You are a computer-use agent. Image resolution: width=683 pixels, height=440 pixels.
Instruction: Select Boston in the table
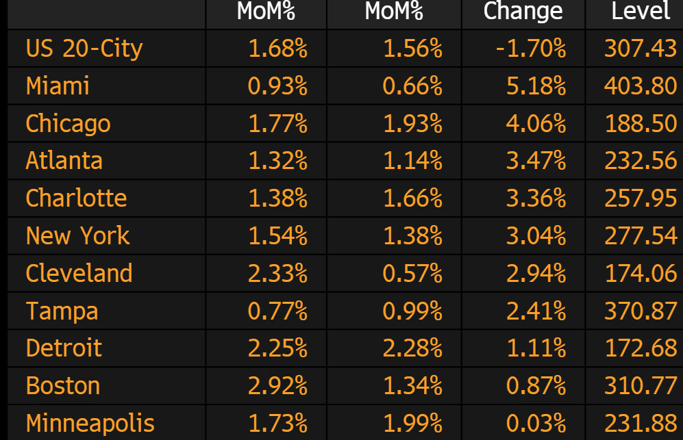(x=63, y=386)
